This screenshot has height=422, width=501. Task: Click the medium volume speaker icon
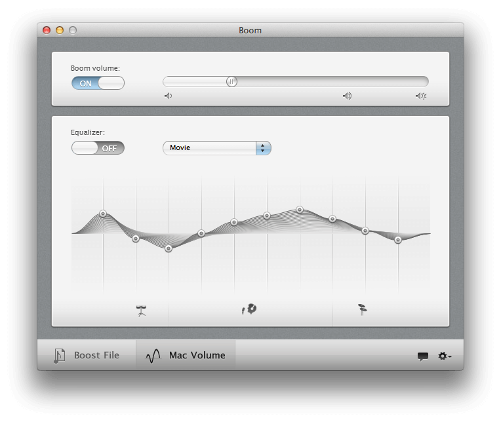(347, 96)
